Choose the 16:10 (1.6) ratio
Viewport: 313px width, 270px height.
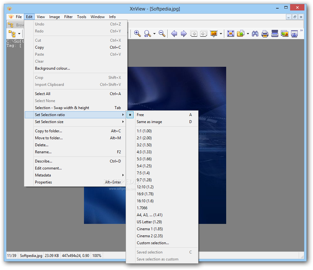pyautogui.click(x=162, y=201)
